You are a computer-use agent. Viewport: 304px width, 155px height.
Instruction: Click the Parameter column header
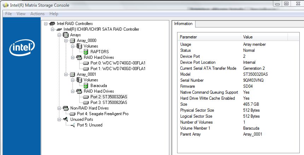coord(209,37)
